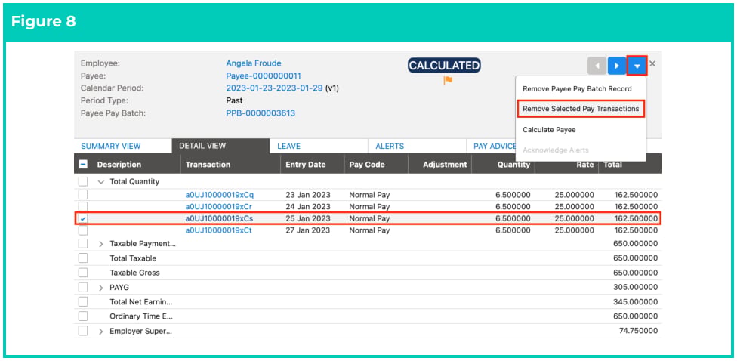Open transaction link a0UJ10000019xCt
The height and width of the screenshot is (361, 737).
(220, 230)
